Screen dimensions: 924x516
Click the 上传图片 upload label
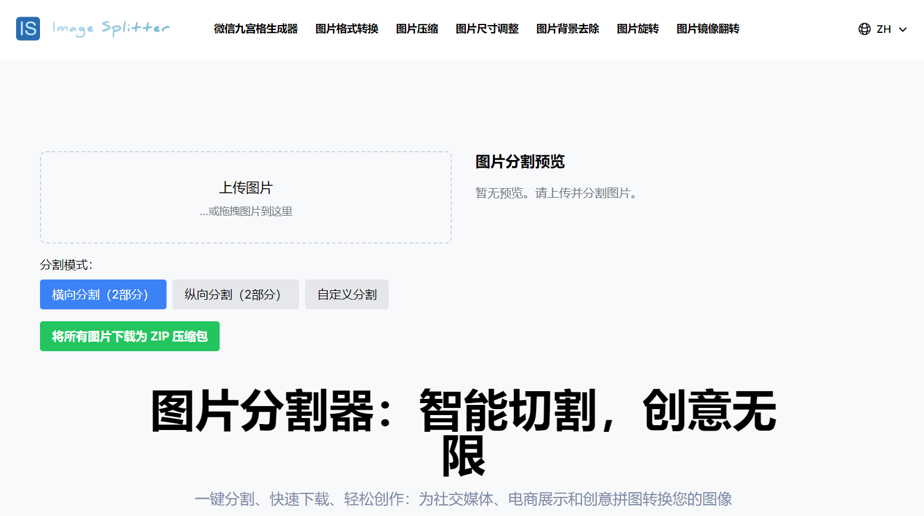[246, 188]
